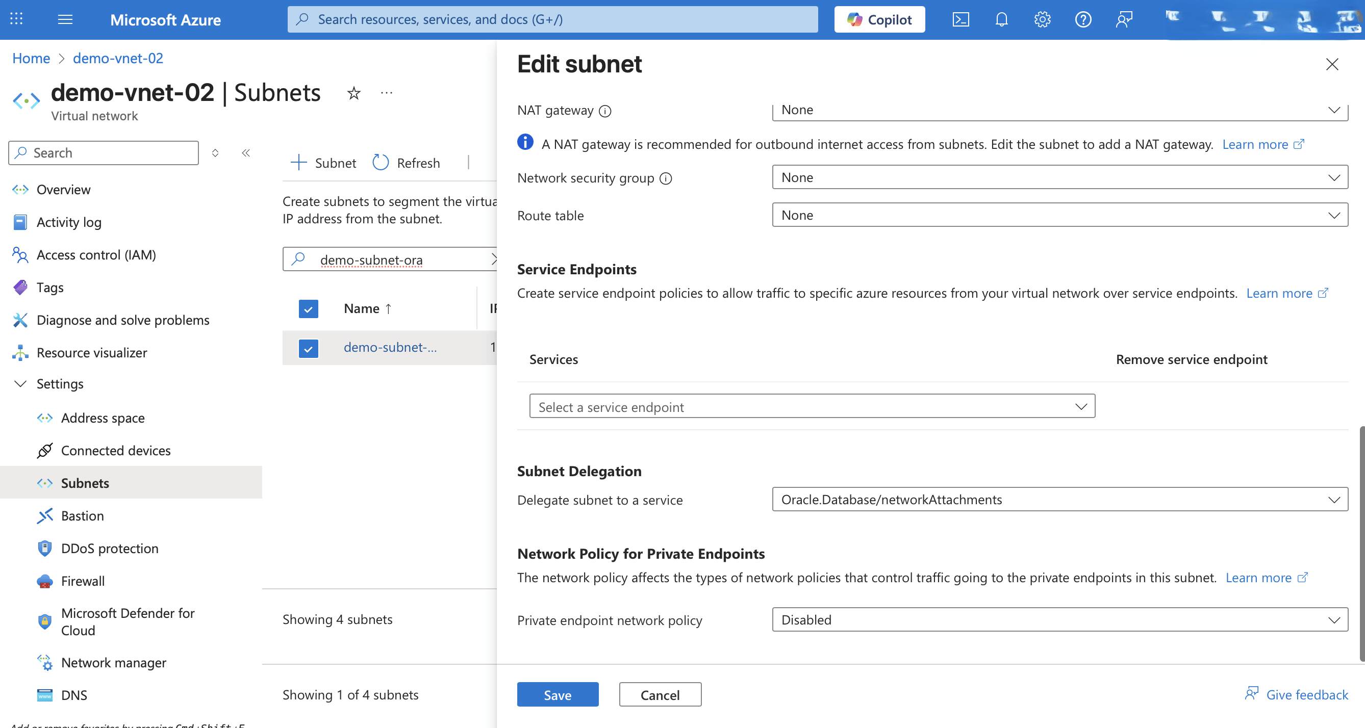Toggle expand/collapse all sidebar groups icon
Viewport: 1365px width, 728px height.
[x=215, y=153]
